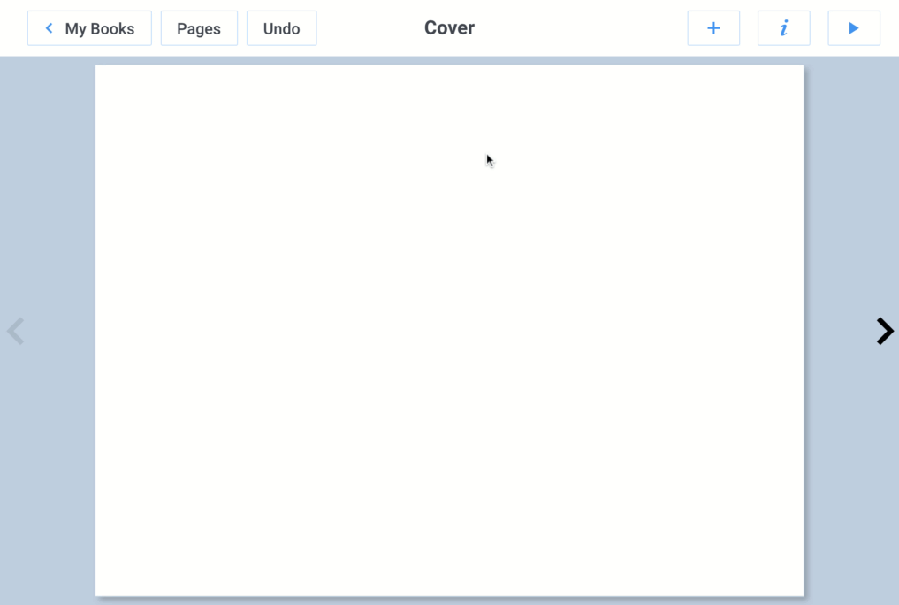This screenshot has width=899, height=605.
Task: Click the My Books button
Action: point(89,27)
